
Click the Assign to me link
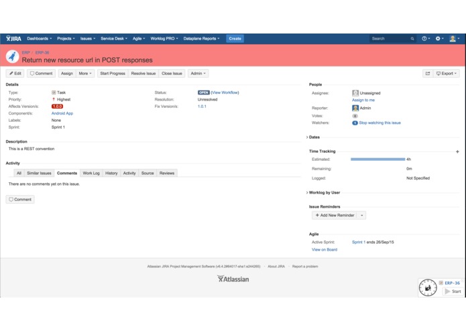363,100
